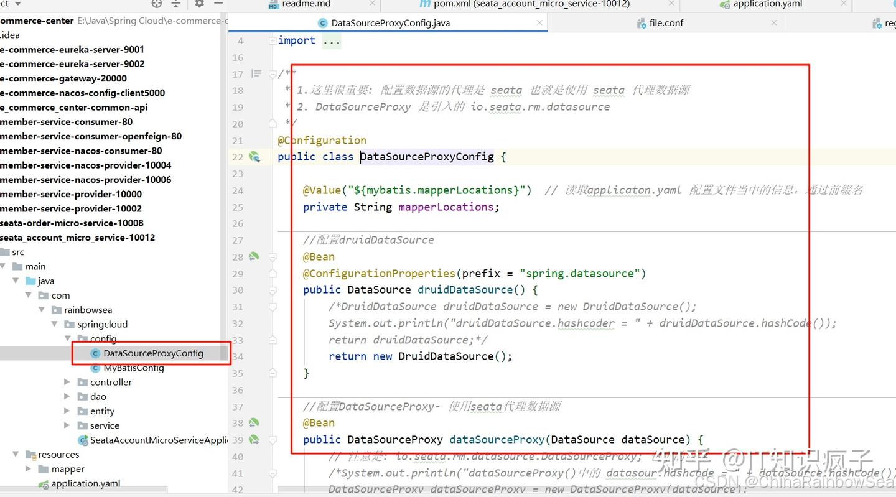The width and height of the screenshot is (896, 497).
Task: Switch to the file.conf tab
Action: (666, 22)
